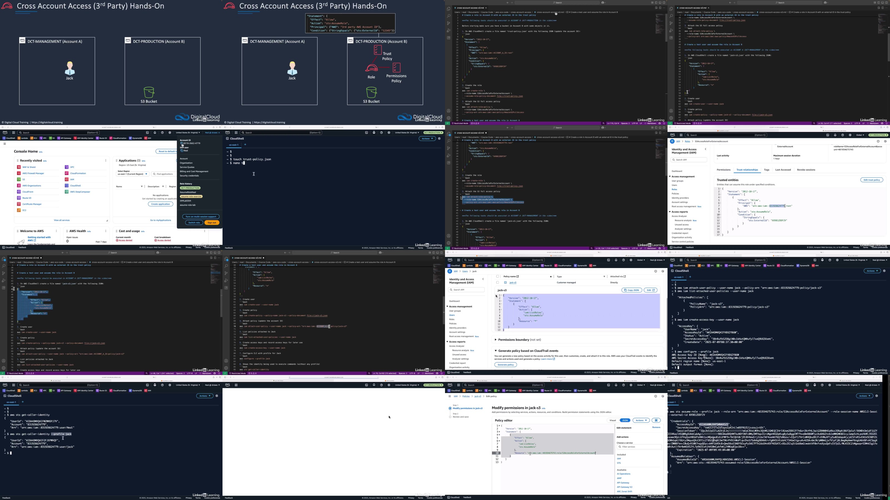Copy IAM user name Neal via its copy icon
Screen dimensions: 890x500
(x=182, y=151)
